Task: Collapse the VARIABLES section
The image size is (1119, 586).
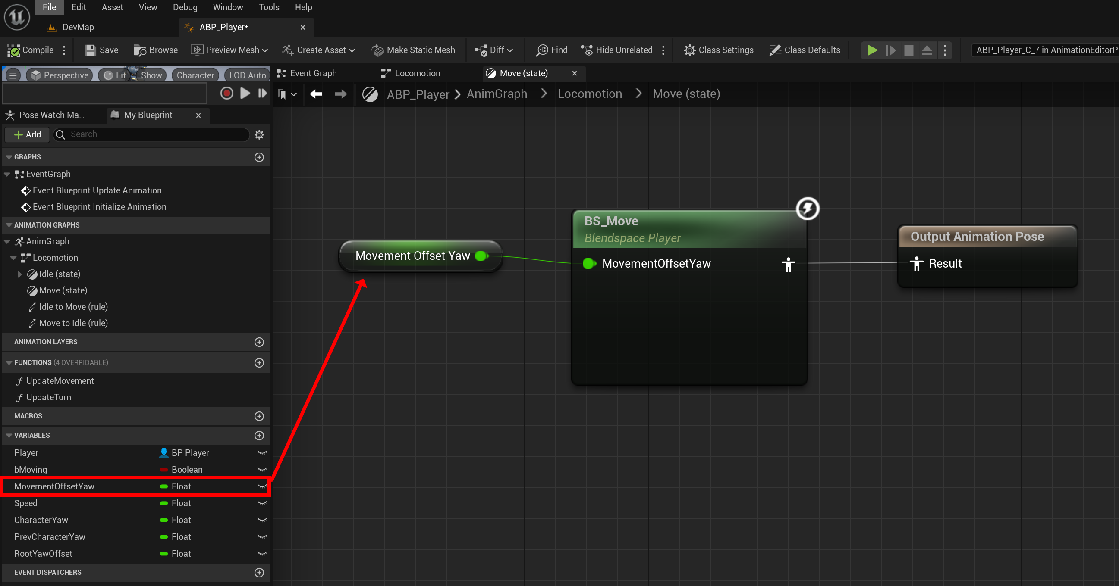Action: tap(9, 435)
